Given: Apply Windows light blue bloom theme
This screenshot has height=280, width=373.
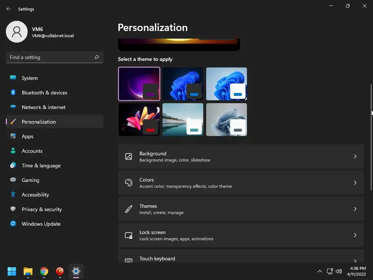Looking at the screenshot, I should click(x=227, y=84).
